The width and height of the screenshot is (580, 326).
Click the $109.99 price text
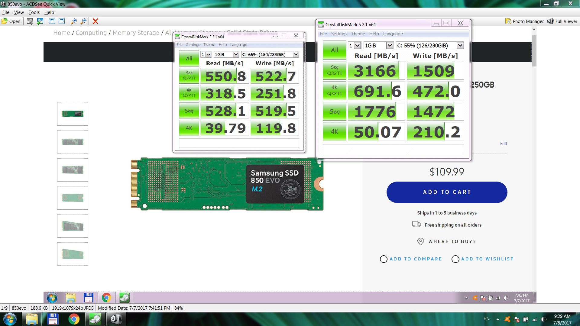[x=447, y=172]
